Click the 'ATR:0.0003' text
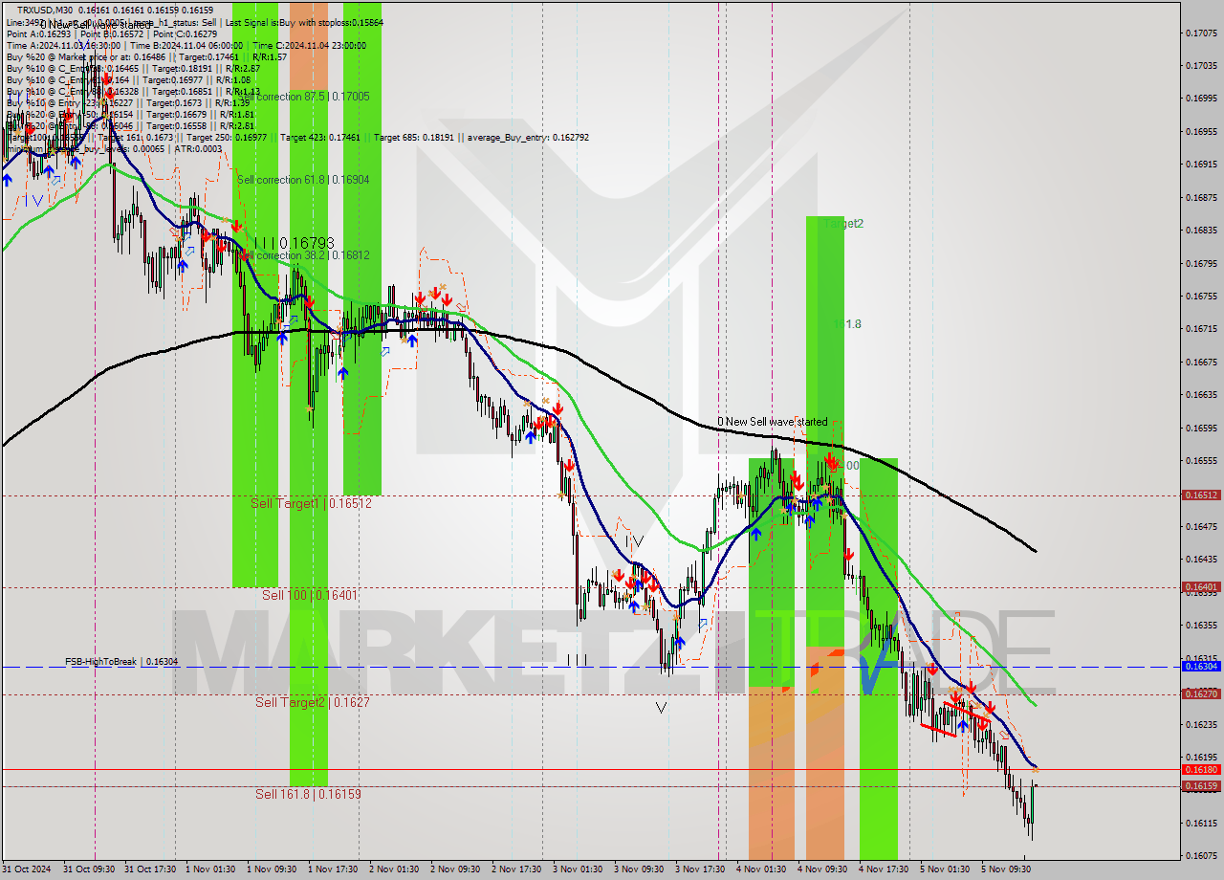 [200, 148]
